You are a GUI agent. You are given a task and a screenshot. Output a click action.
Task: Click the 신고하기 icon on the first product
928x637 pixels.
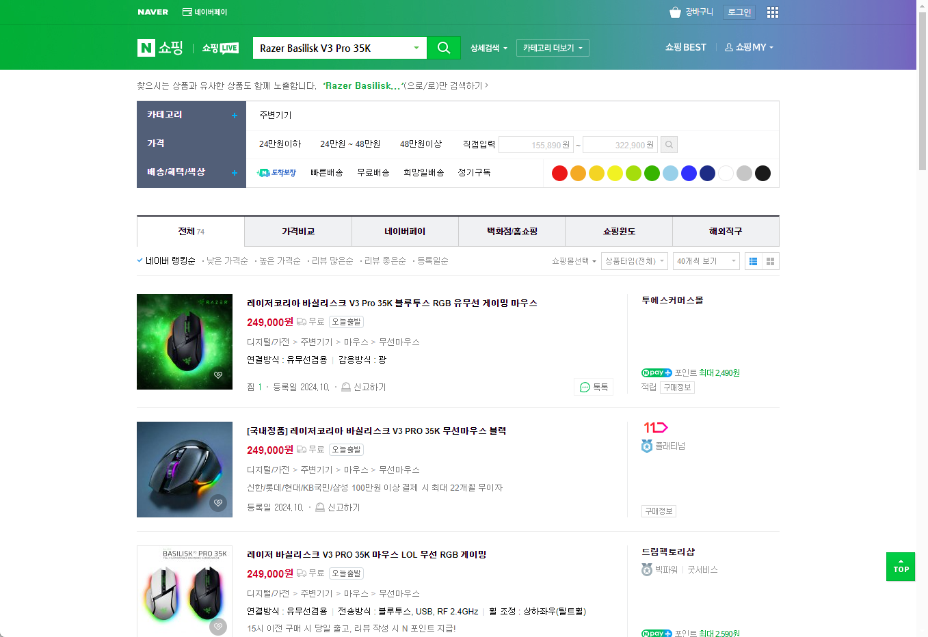point(346,387)
